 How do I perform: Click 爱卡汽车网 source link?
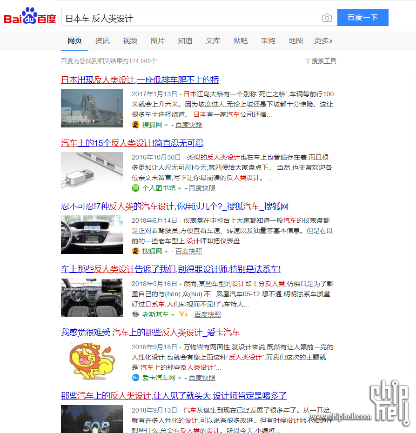(x=159, y=378)
